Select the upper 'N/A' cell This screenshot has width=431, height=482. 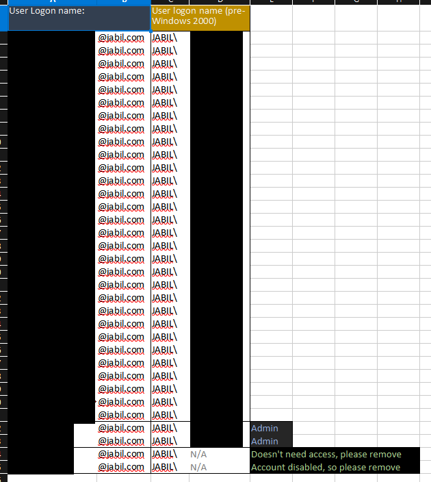[198, 454]
